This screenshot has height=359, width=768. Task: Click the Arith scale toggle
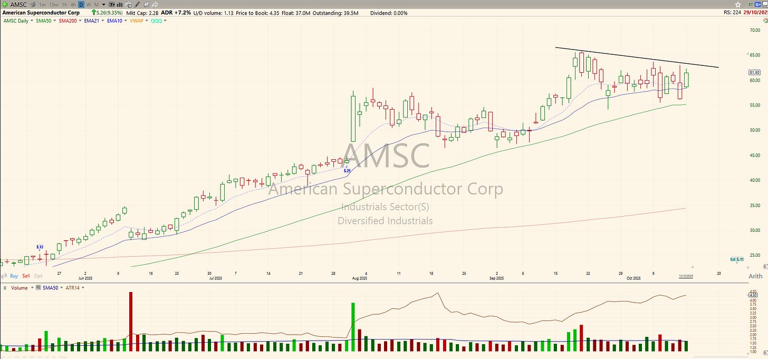pos(755,276)
